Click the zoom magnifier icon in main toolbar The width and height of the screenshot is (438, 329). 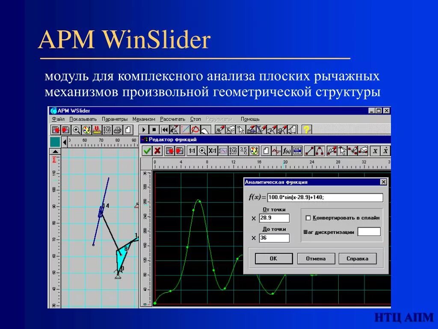(x=76, y=130)
